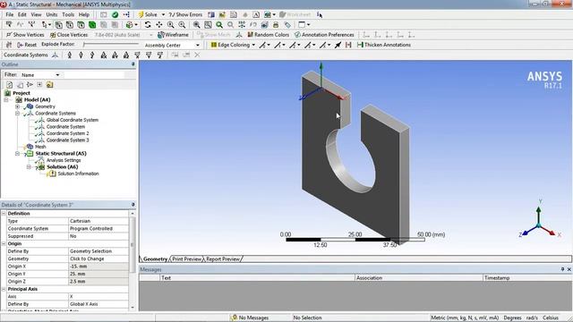Collapse the Coordinate Systems tree node
Viewport: 573px width, 322px height.
[x=17, y=114]
